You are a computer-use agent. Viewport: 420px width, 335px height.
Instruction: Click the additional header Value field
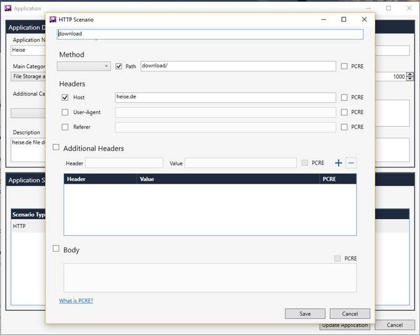[x=241, y=163]
